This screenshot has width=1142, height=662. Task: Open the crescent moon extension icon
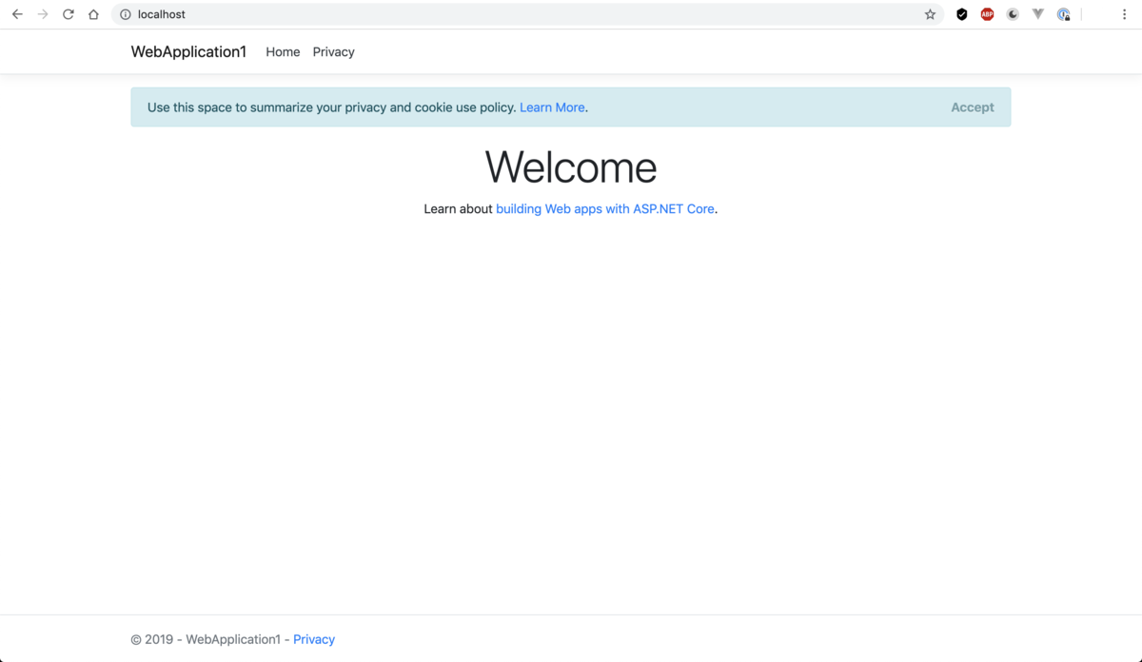pos(1013,14)
